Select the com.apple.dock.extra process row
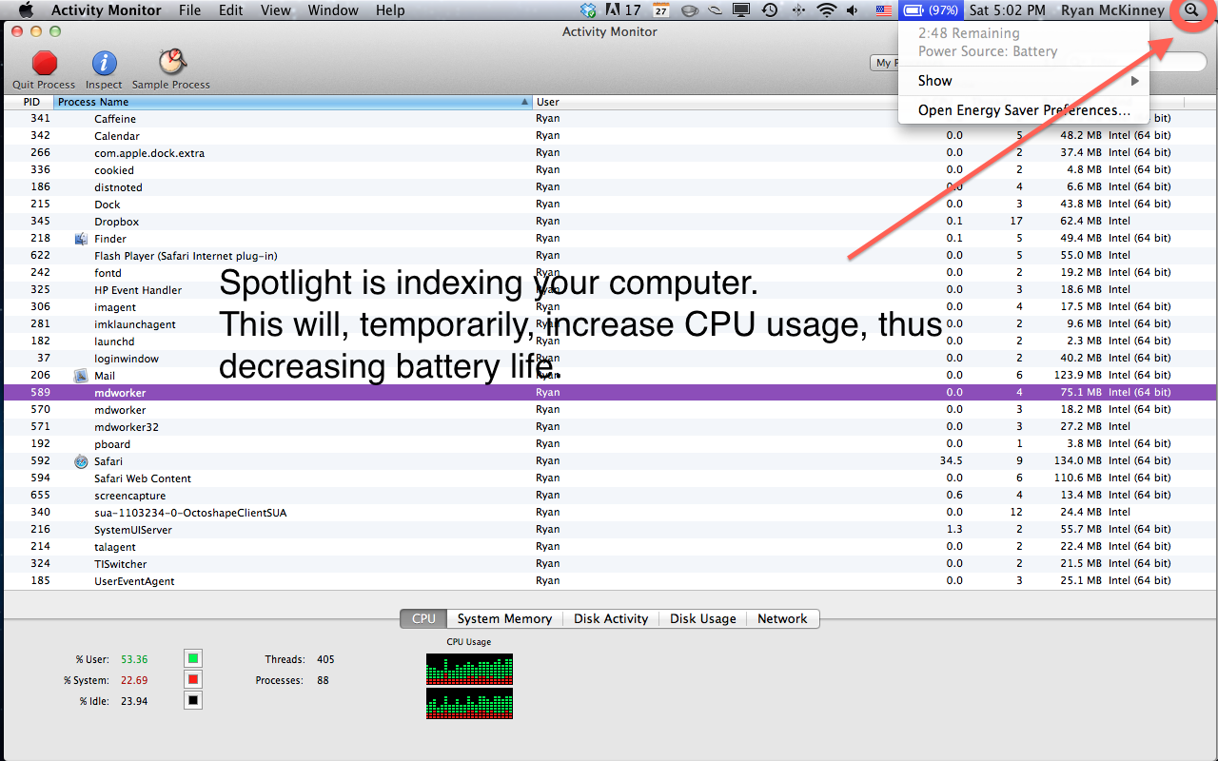The image size is (1218, 761). point(609,152)
